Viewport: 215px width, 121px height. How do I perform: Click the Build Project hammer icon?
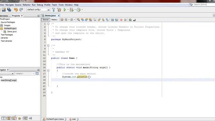point(54,10)
